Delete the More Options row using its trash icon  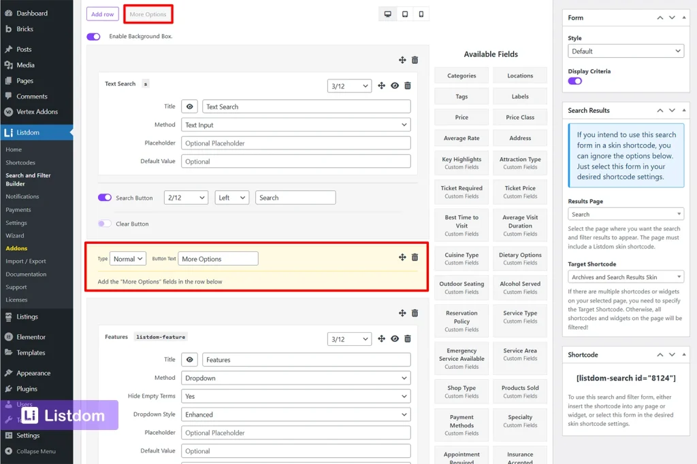tap(415, 258)
